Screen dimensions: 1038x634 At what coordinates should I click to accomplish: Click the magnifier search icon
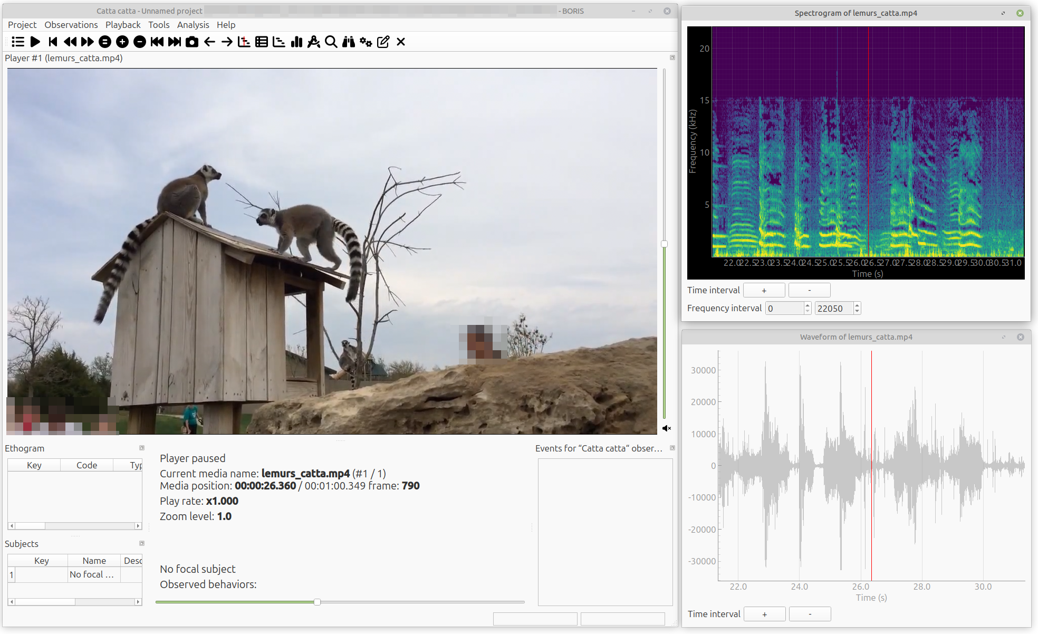tap(331, 42)
